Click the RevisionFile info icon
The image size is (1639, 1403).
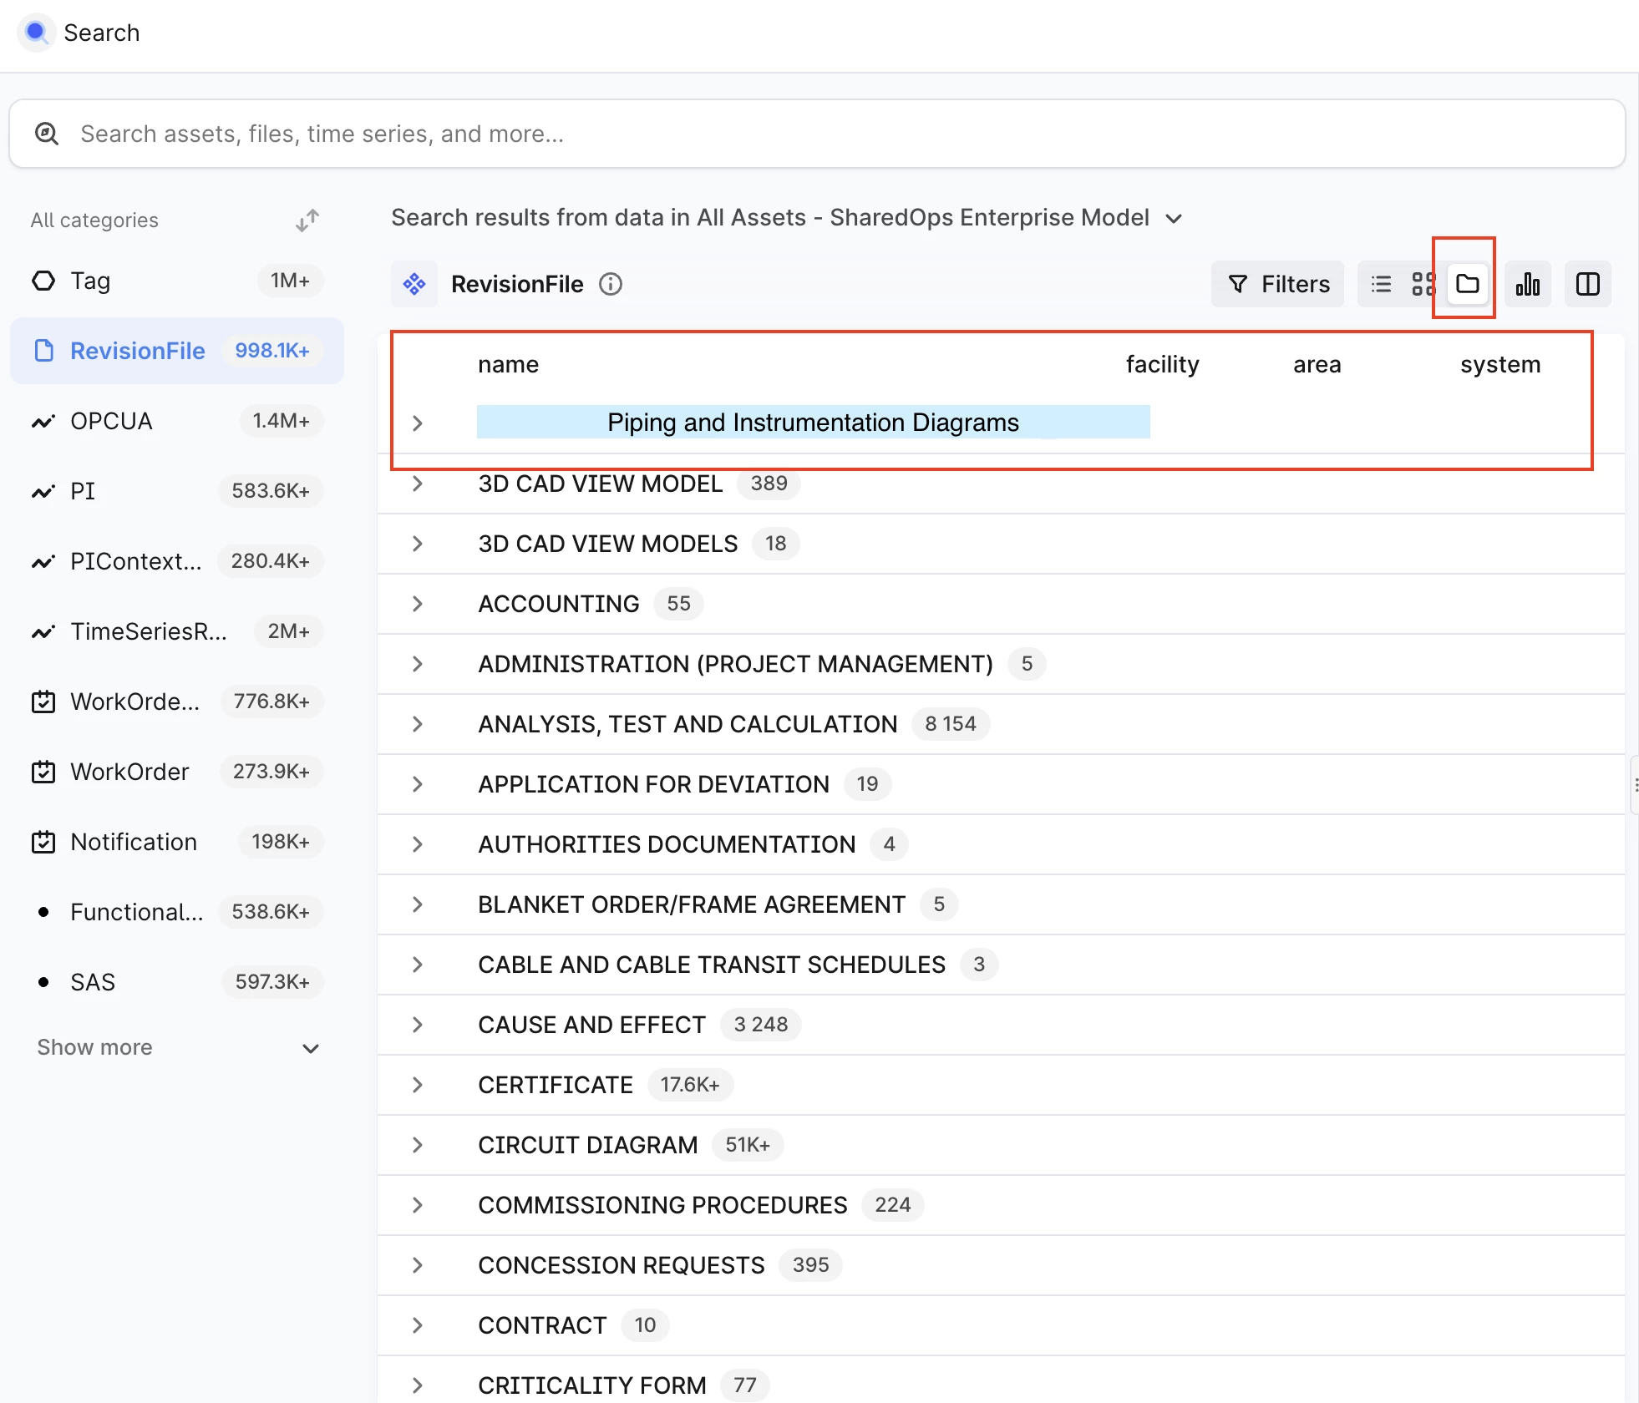point(611,284)
